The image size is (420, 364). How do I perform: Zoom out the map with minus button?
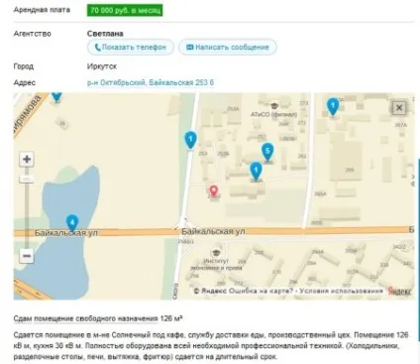(x=27, y=256)
